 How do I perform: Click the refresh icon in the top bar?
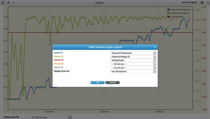(x=14, y=2)
